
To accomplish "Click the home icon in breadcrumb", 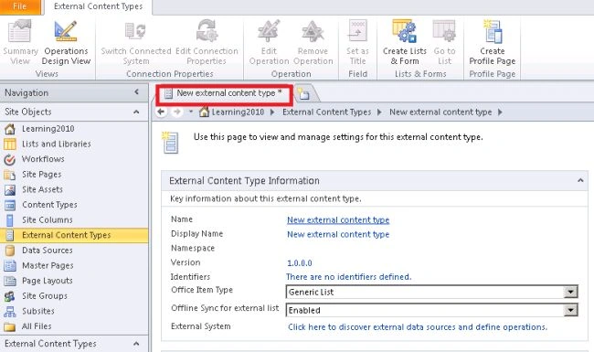I will 204,112.
